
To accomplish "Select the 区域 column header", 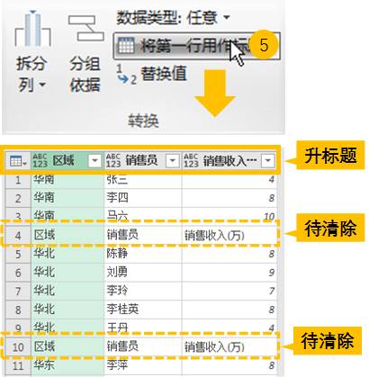I will pos(67,160).
